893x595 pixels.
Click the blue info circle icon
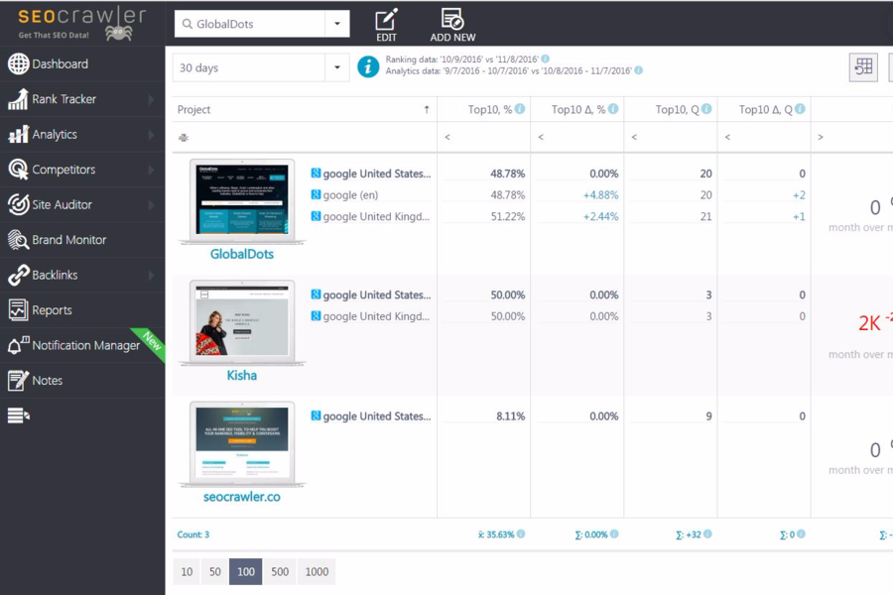click(x=368, y=66)
